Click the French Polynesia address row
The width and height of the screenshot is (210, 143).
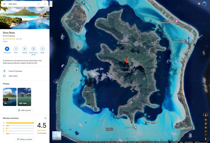tap(25, 71)
